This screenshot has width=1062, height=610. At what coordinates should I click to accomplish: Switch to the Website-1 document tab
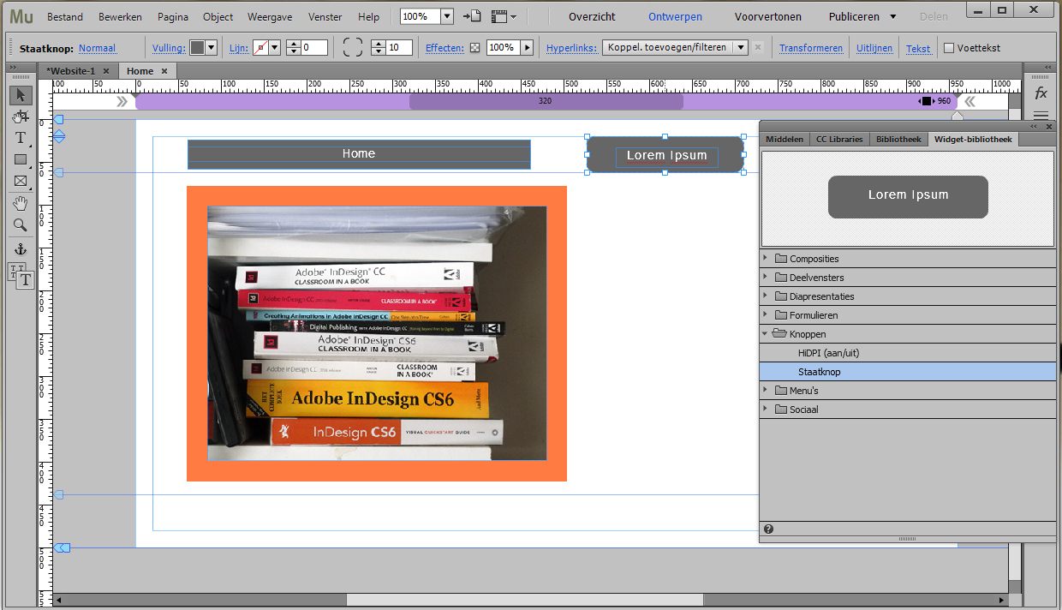point(78,71)
